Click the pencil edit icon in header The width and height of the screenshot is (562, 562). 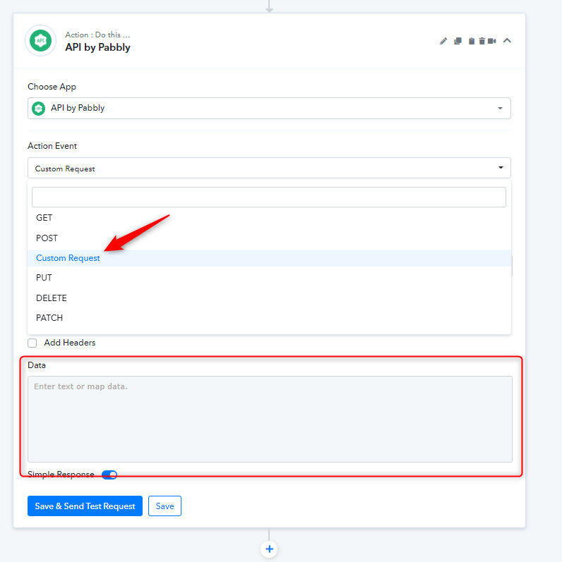(x=443, y=41)
